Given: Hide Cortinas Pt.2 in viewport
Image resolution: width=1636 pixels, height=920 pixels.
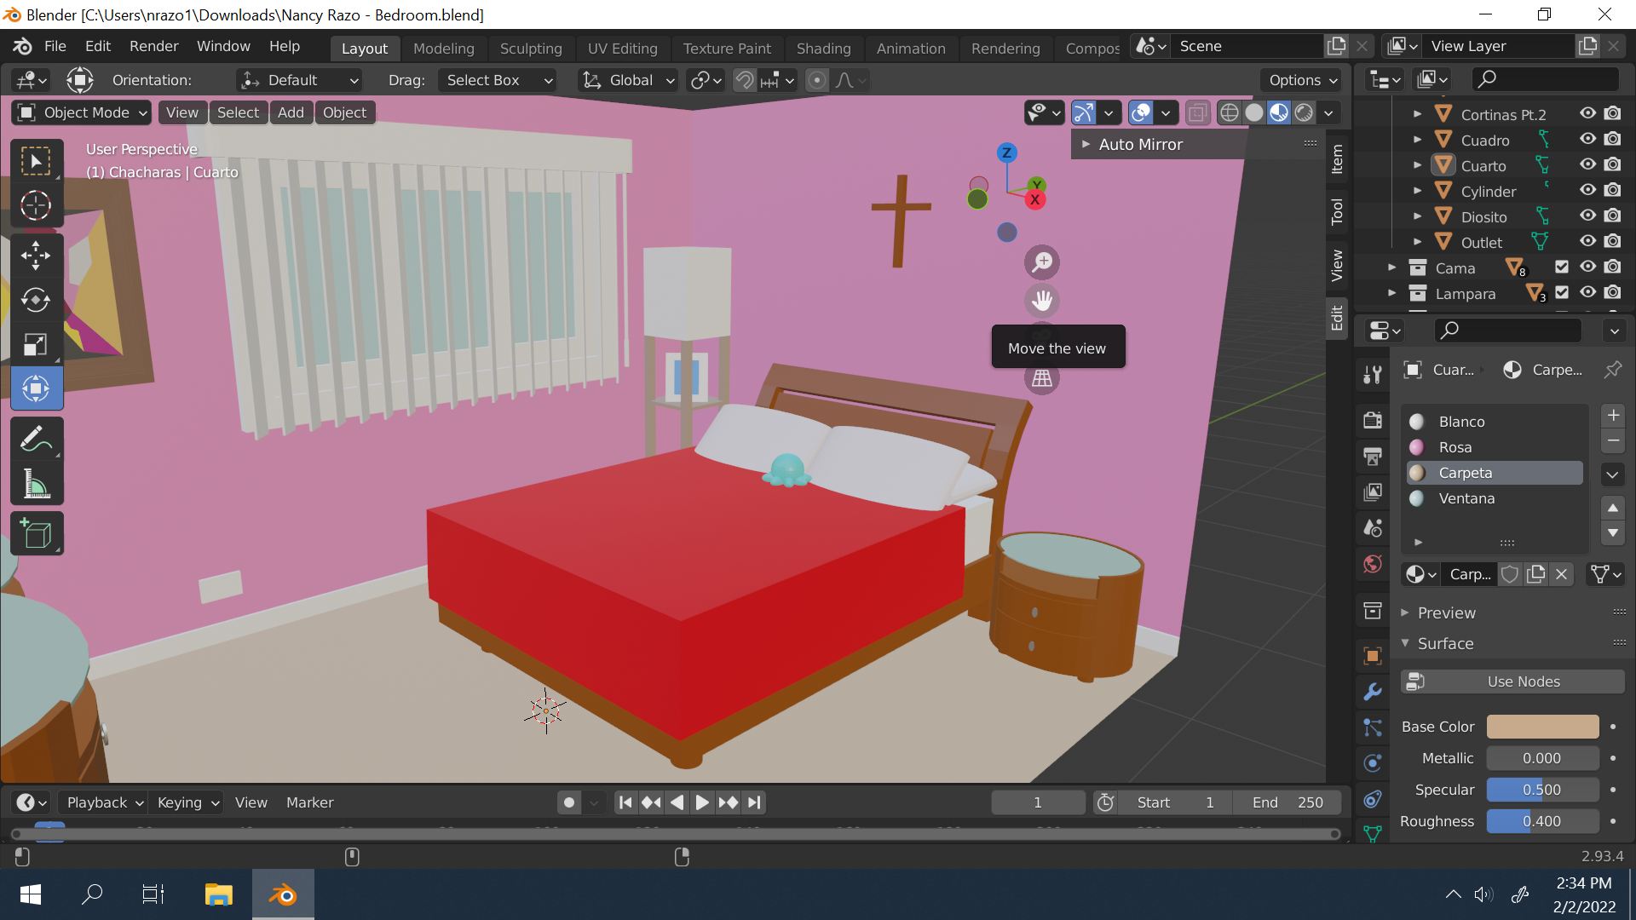Looking at the screenshot, I should [1587, 113].
